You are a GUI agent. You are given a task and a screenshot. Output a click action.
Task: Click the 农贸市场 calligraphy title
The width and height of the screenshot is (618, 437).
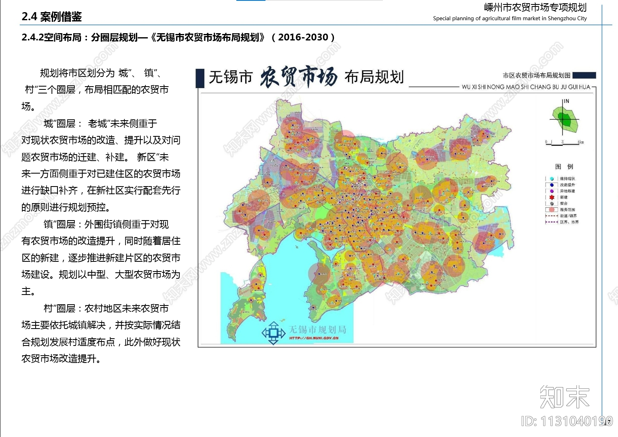[299, 76]
